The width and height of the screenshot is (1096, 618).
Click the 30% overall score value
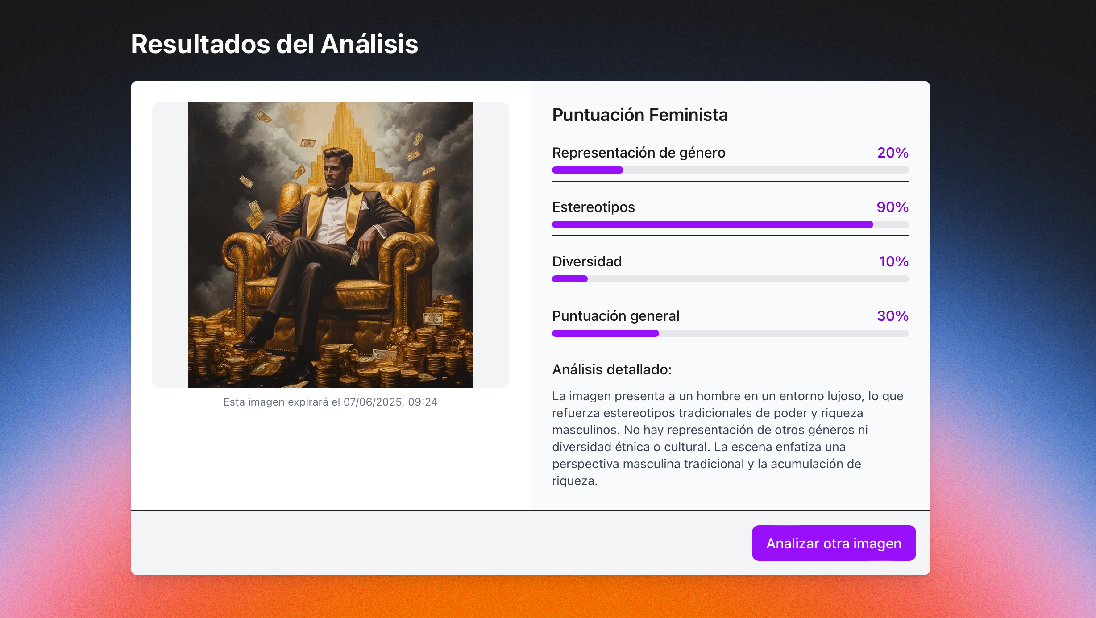[x=893, y=316]
